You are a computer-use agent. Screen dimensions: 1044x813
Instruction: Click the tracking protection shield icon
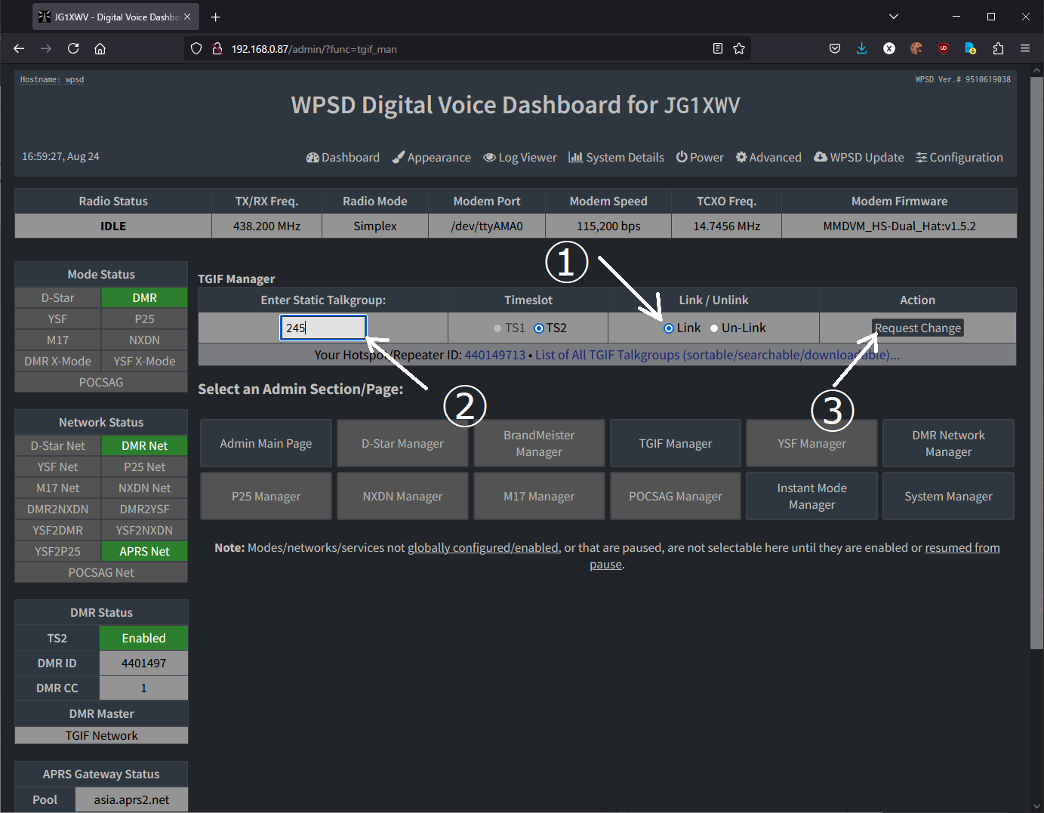tap(196, 48)
